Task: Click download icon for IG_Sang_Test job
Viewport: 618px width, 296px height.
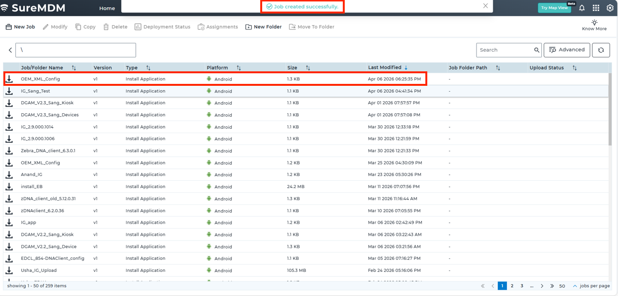Action: click(x=9, y=91)
